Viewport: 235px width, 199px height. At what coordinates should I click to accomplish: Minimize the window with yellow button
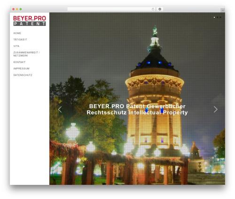pos(17,9)
